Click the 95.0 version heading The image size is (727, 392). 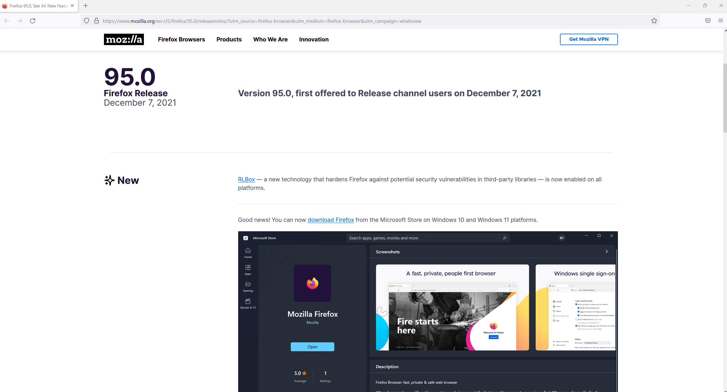[130, 77]
